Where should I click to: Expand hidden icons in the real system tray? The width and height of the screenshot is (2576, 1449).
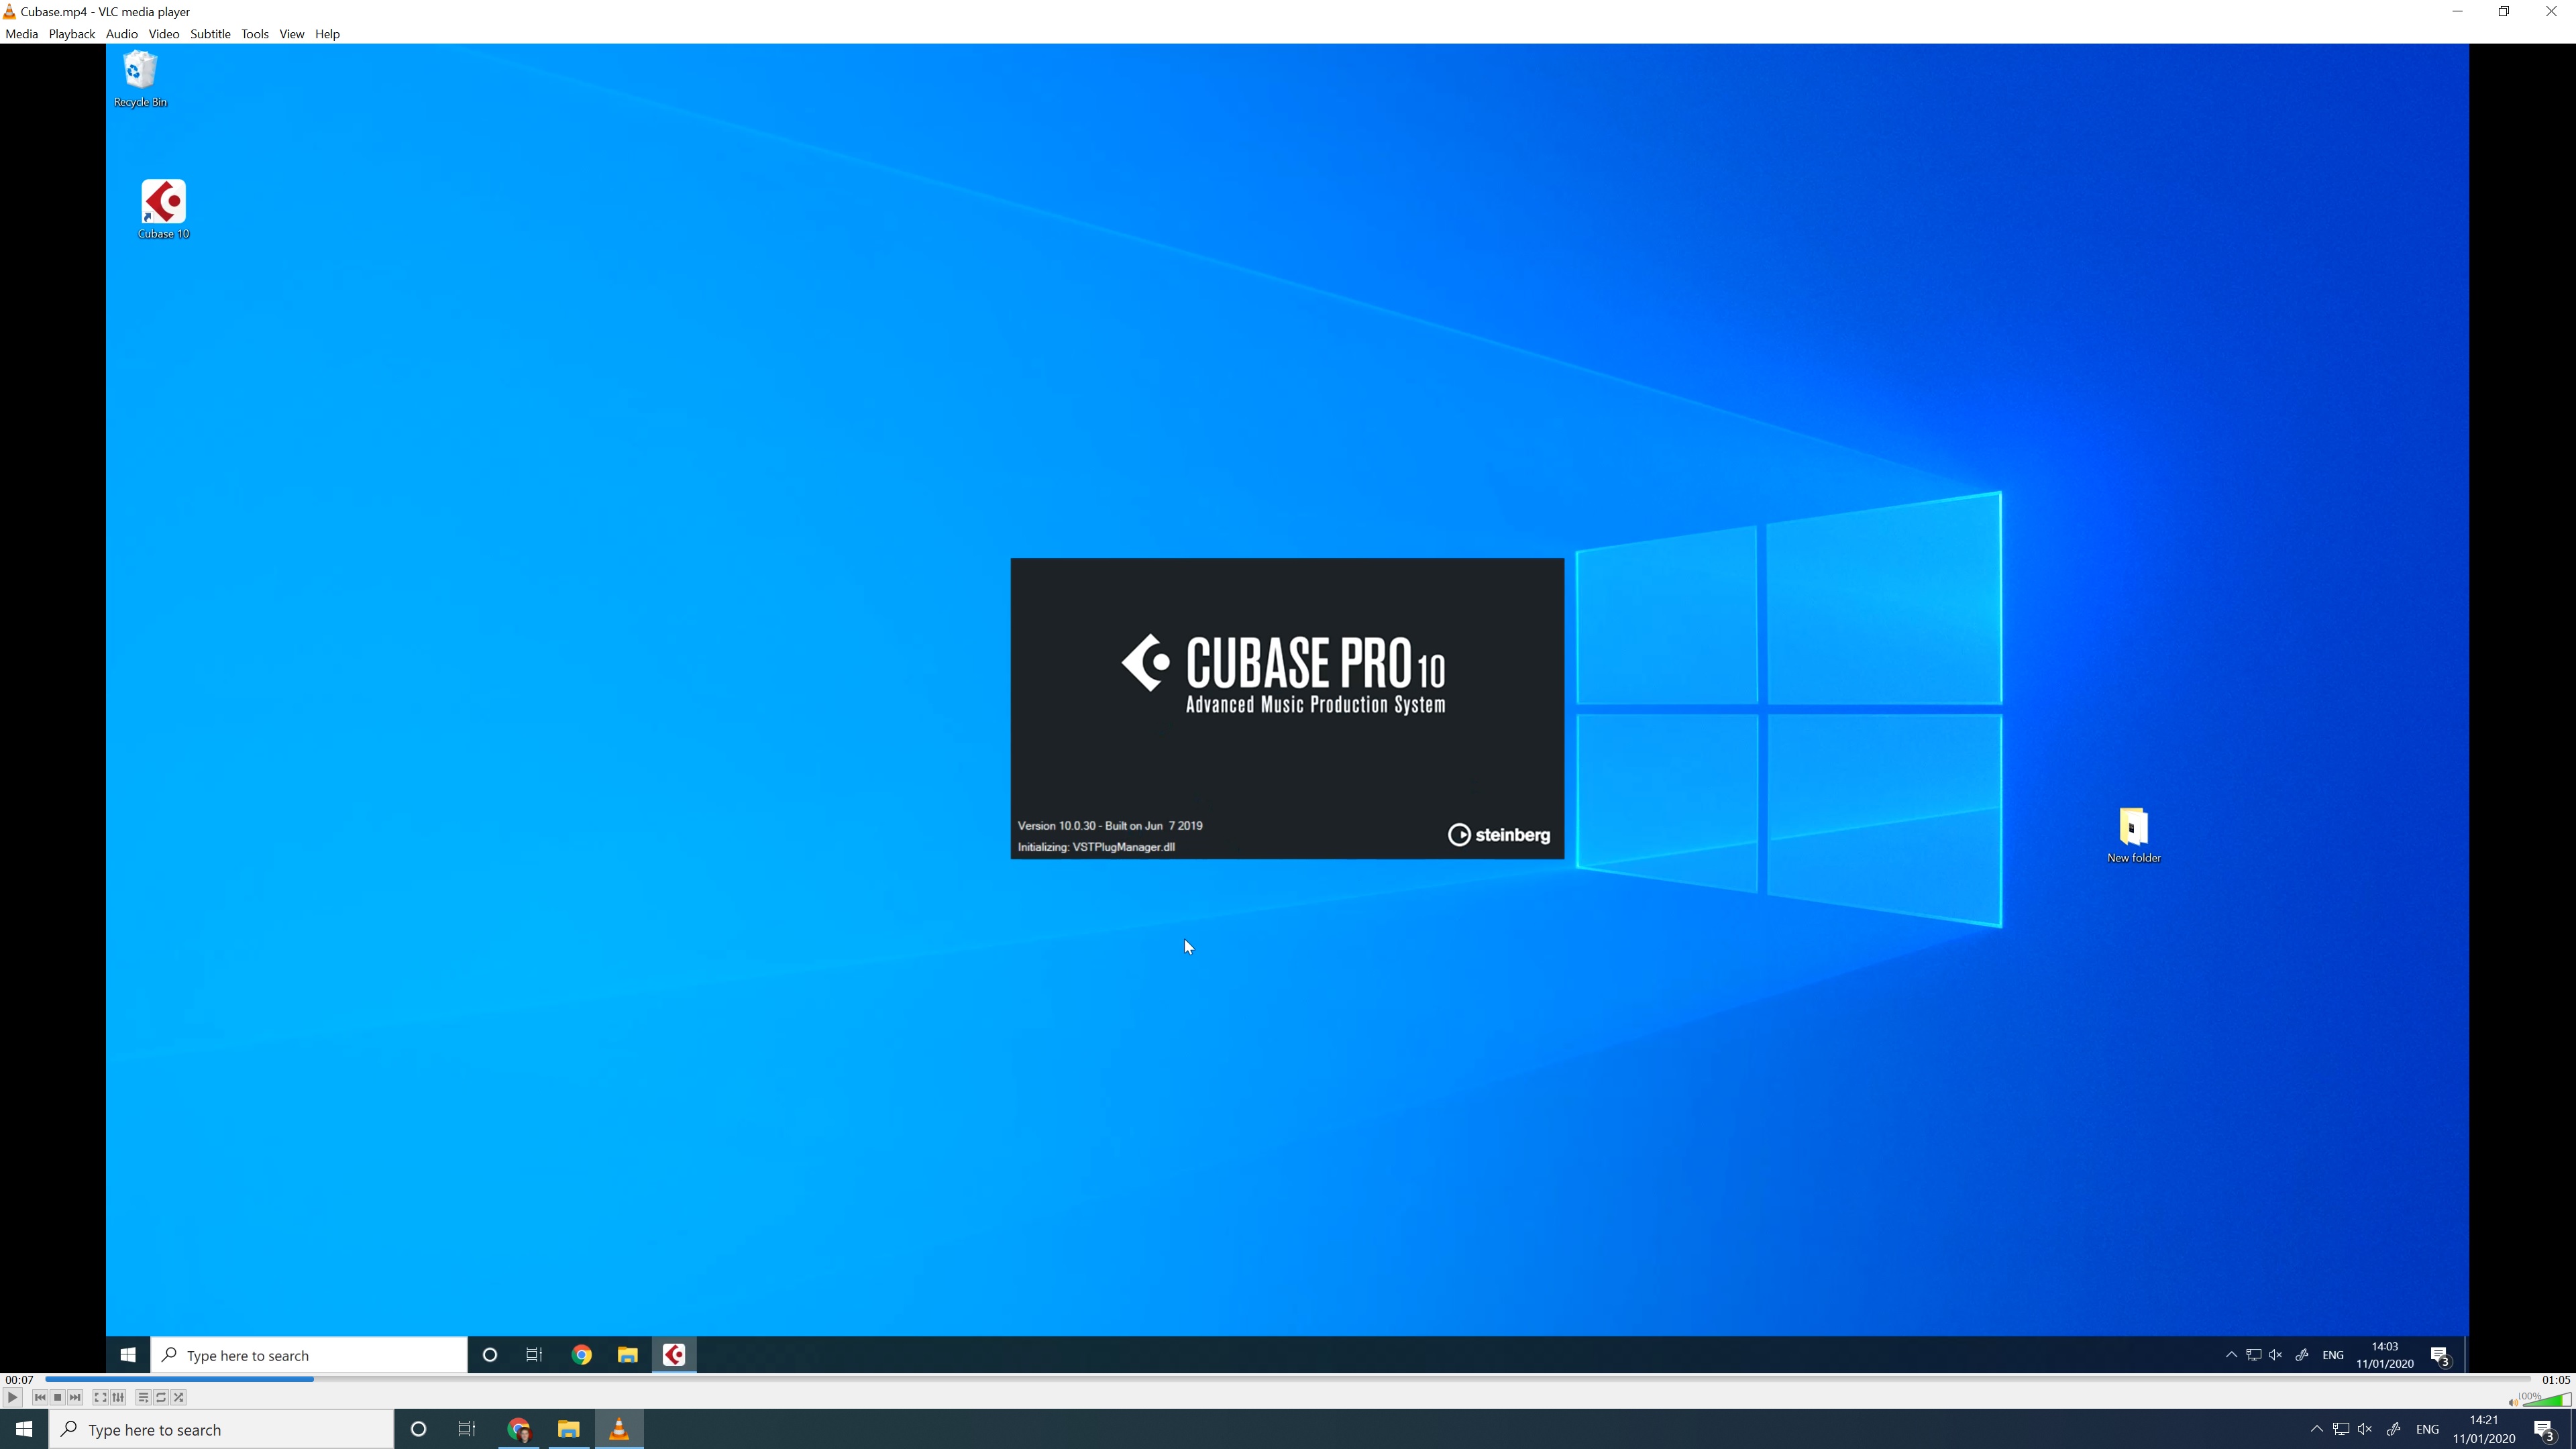point(2317,1429)
